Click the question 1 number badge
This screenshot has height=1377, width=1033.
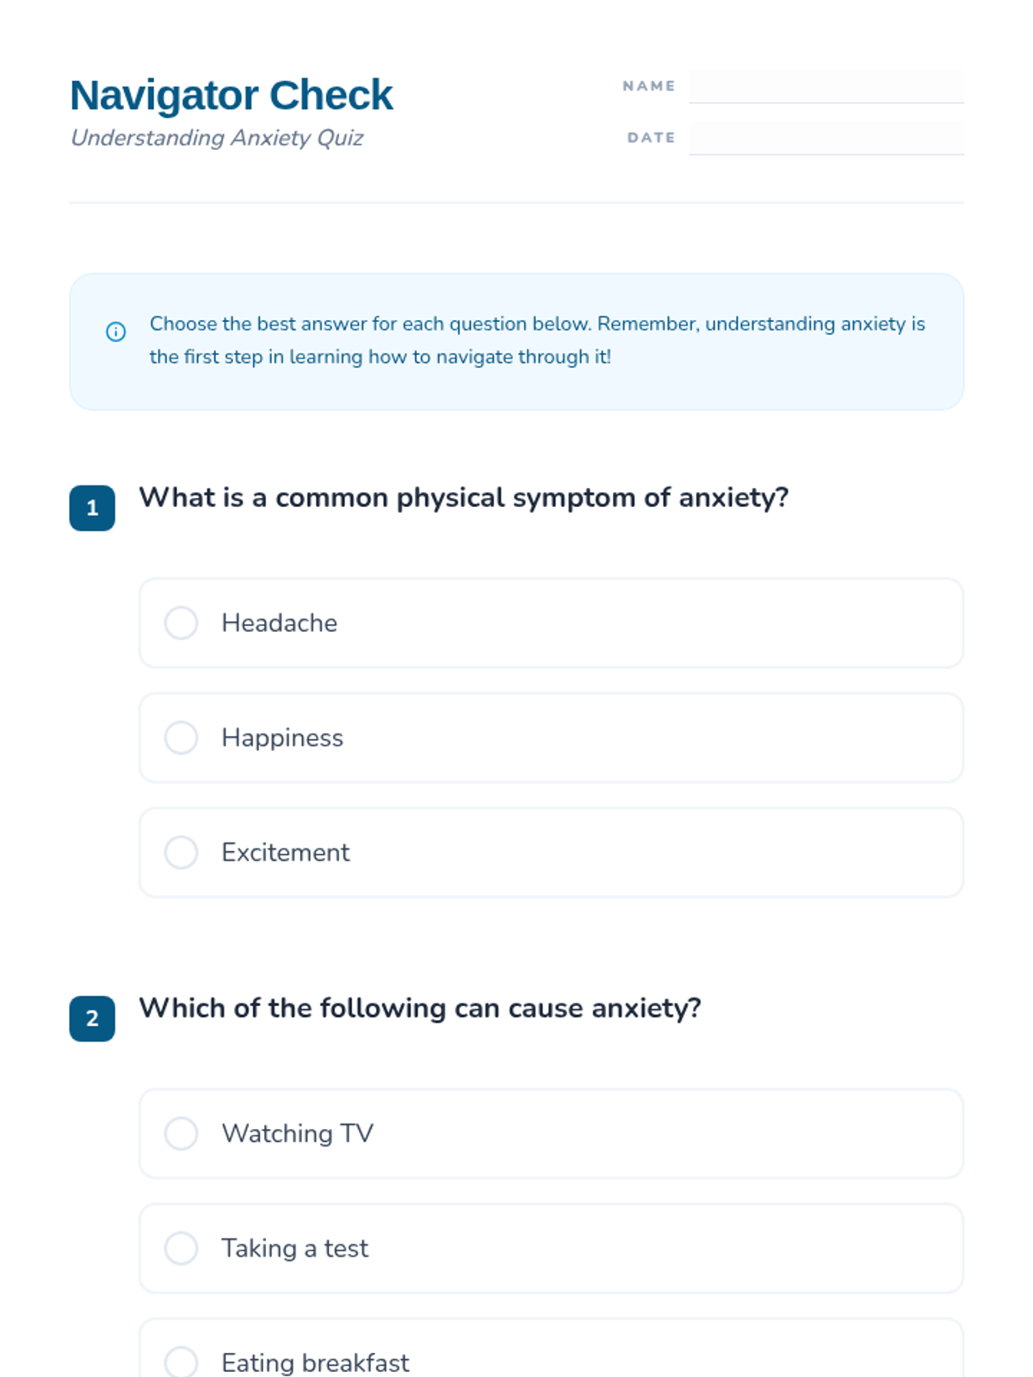(92, 508)
